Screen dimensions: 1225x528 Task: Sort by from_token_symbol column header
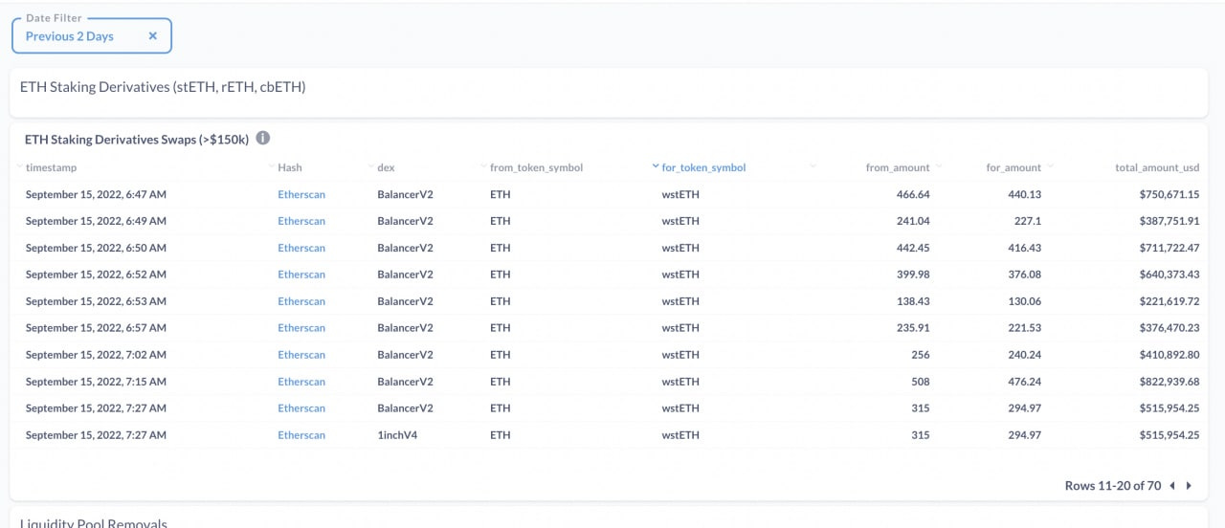536,167
